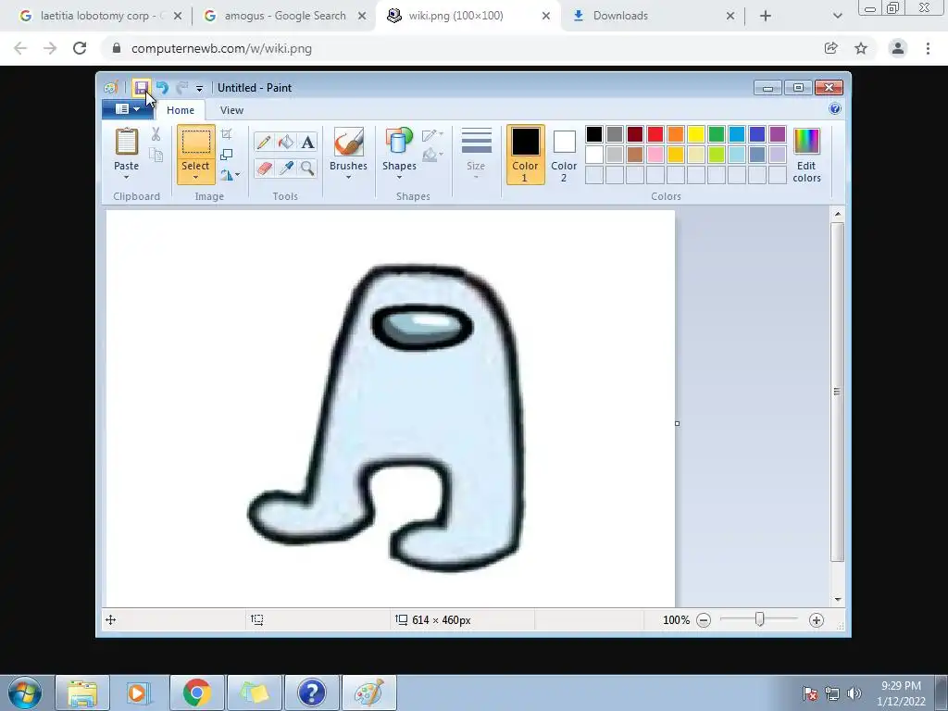
Task: Select the Eraser tool
Action: coord(264,168)
